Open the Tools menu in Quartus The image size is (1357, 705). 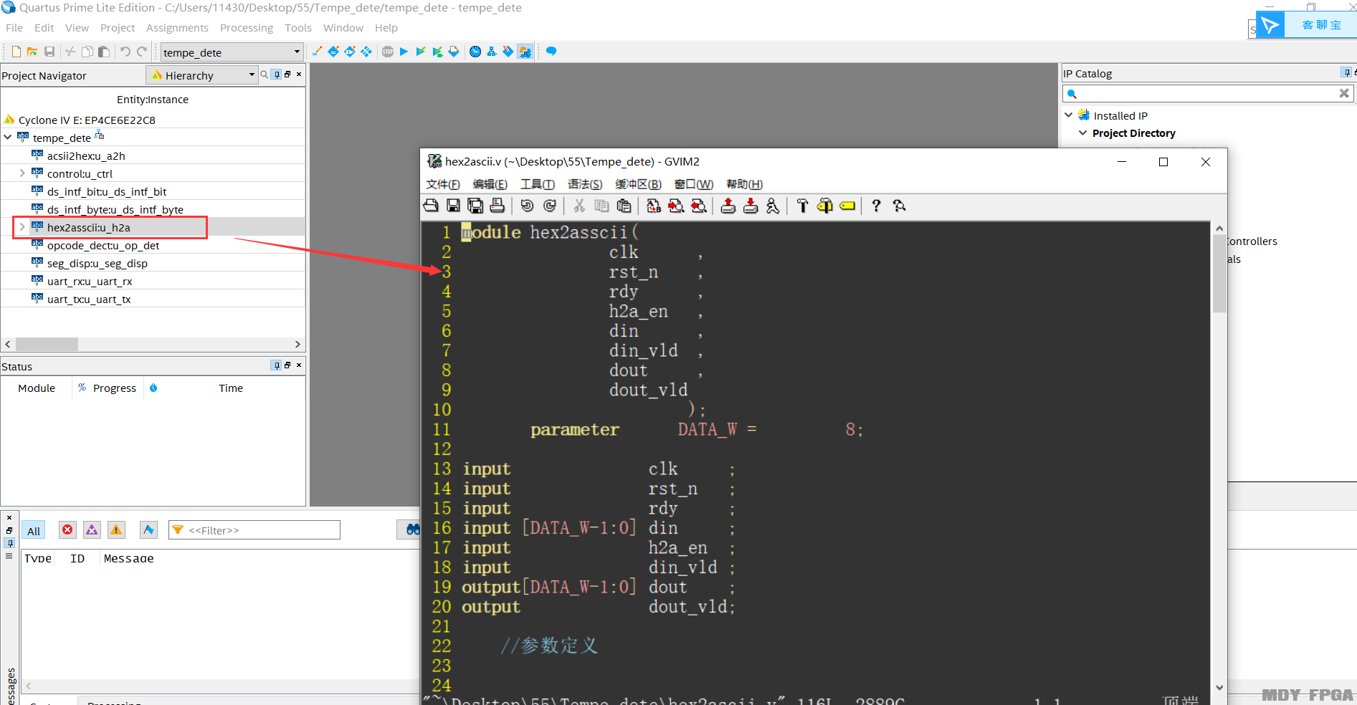pyautogui.click(x=298, y=28)
